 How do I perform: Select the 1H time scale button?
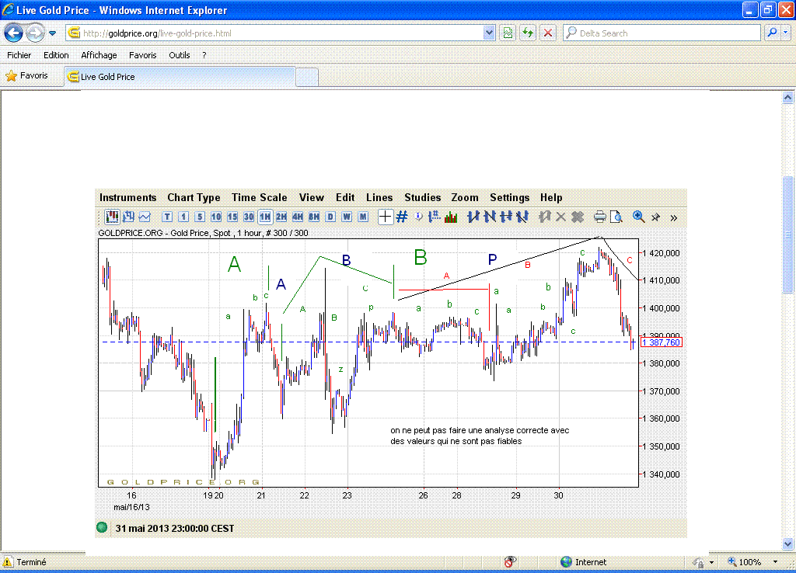265,217
